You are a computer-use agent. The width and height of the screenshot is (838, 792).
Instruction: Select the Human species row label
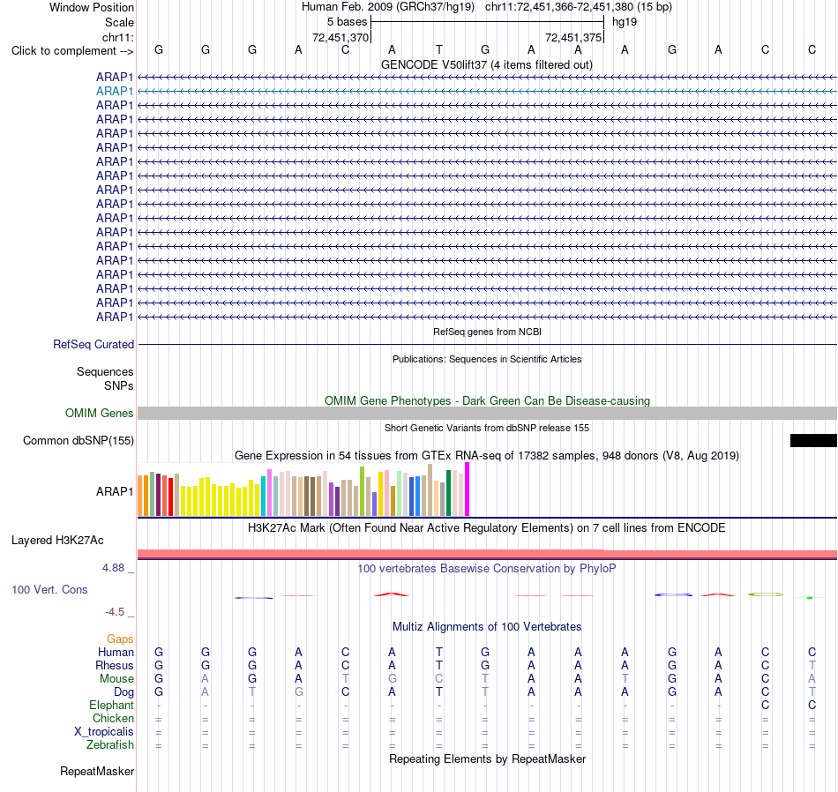click(116, 652)
